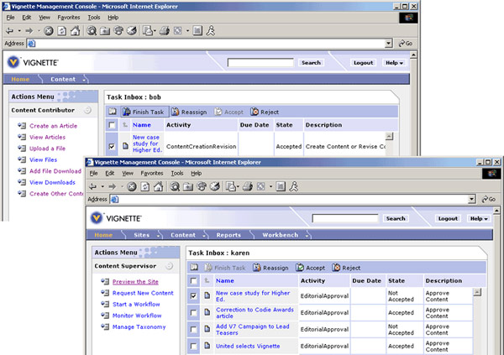Click the Back arrow in bob's browser toolbar
Screen dimensions: 504x355
tap(9, 31)
